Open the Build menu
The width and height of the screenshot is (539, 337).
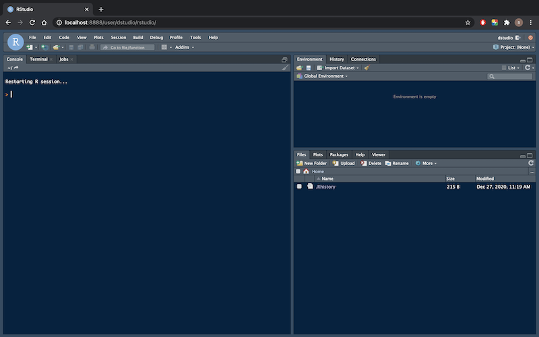pyautogui.click(x=138, y=38)
